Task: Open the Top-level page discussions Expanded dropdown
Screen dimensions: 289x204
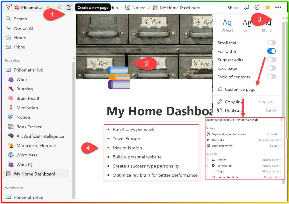Action: coord(274,134)
